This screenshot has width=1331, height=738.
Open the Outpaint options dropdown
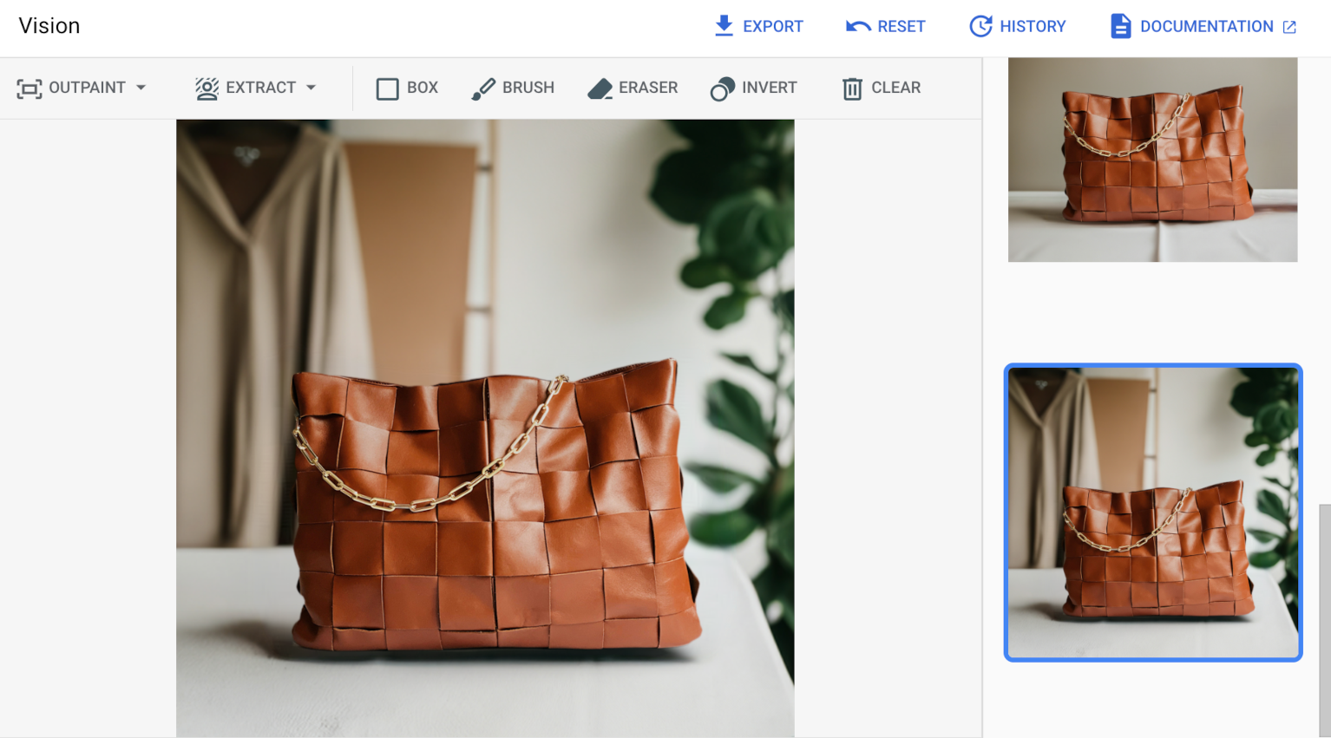click(x=141, y=88)
